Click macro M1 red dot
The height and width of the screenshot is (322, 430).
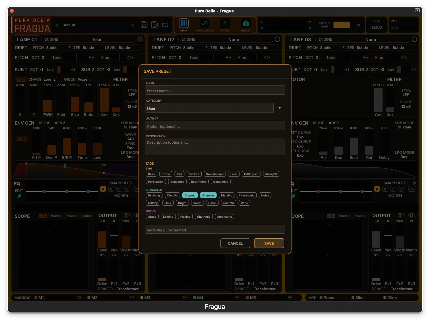(x=36, y=298)
